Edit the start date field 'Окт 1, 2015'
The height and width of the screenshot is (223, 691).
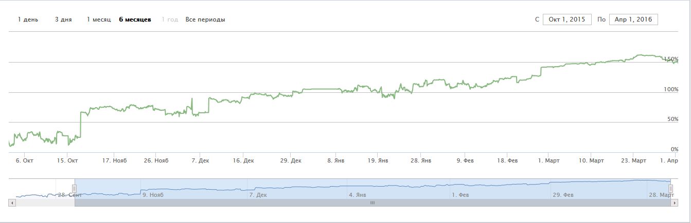(x=567, y=19)
